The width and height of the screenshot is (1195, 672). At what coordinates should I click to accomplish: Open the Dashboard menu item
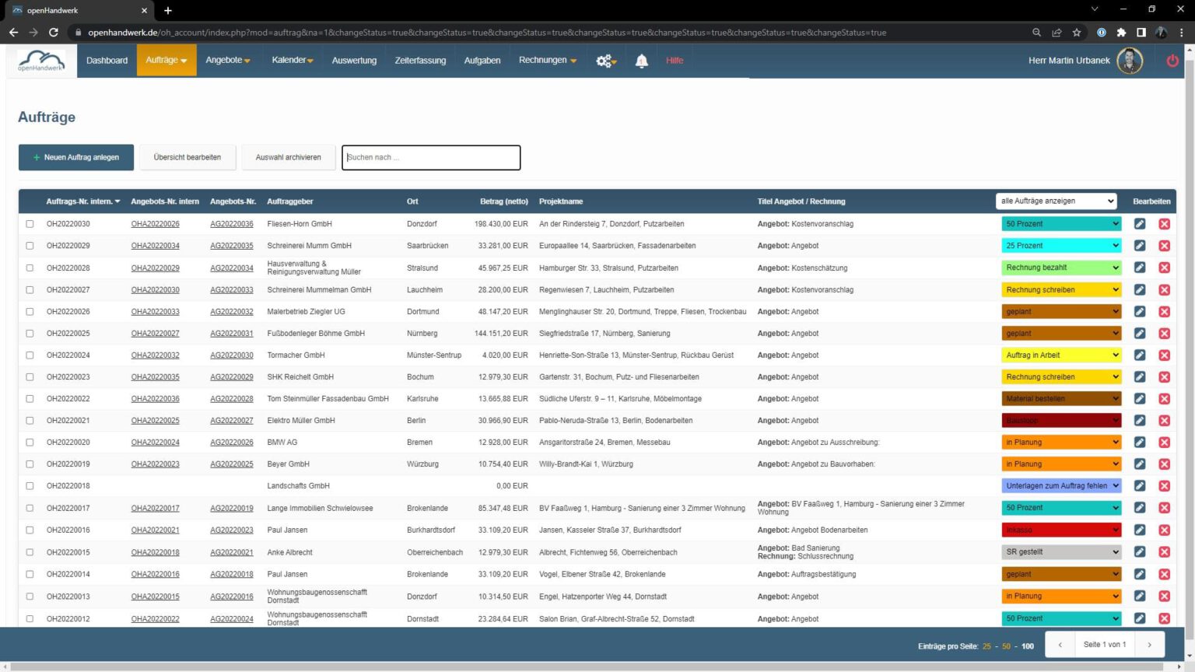tap(107, 61)
